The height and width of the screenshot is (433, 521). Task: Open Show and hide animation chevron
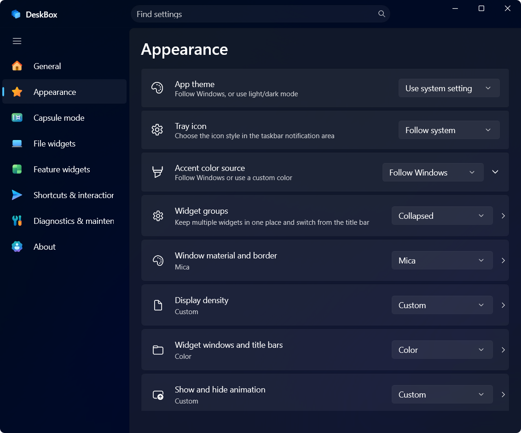503,394
